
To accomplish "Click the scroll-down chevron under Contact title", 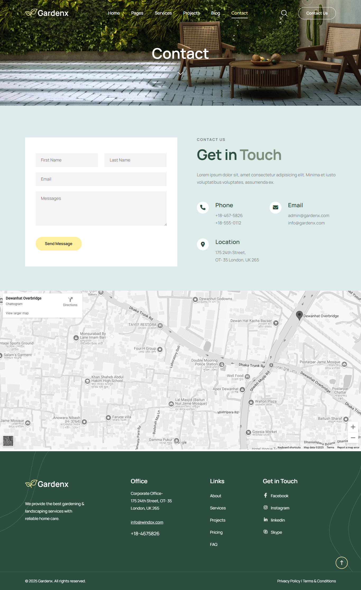I will coord(181,73).
